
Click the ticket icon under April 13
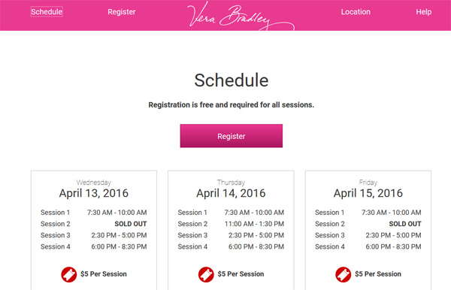pos(68,274)
